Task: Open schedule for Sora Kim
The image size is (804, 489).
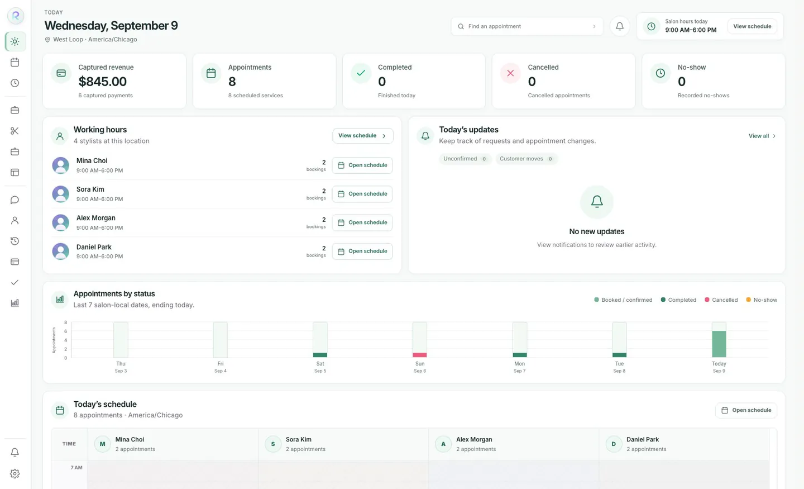Action: pos(362,194)
